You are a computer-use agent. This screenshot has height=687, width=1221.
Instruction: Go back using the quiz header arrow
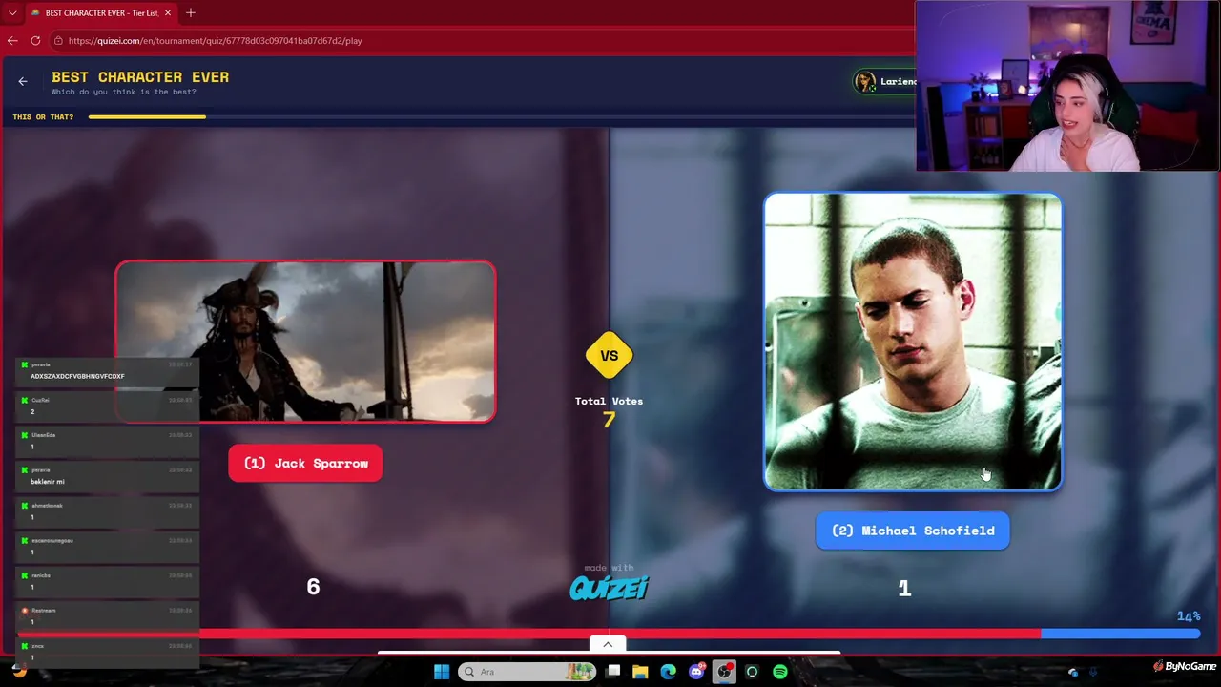[23, 82]
